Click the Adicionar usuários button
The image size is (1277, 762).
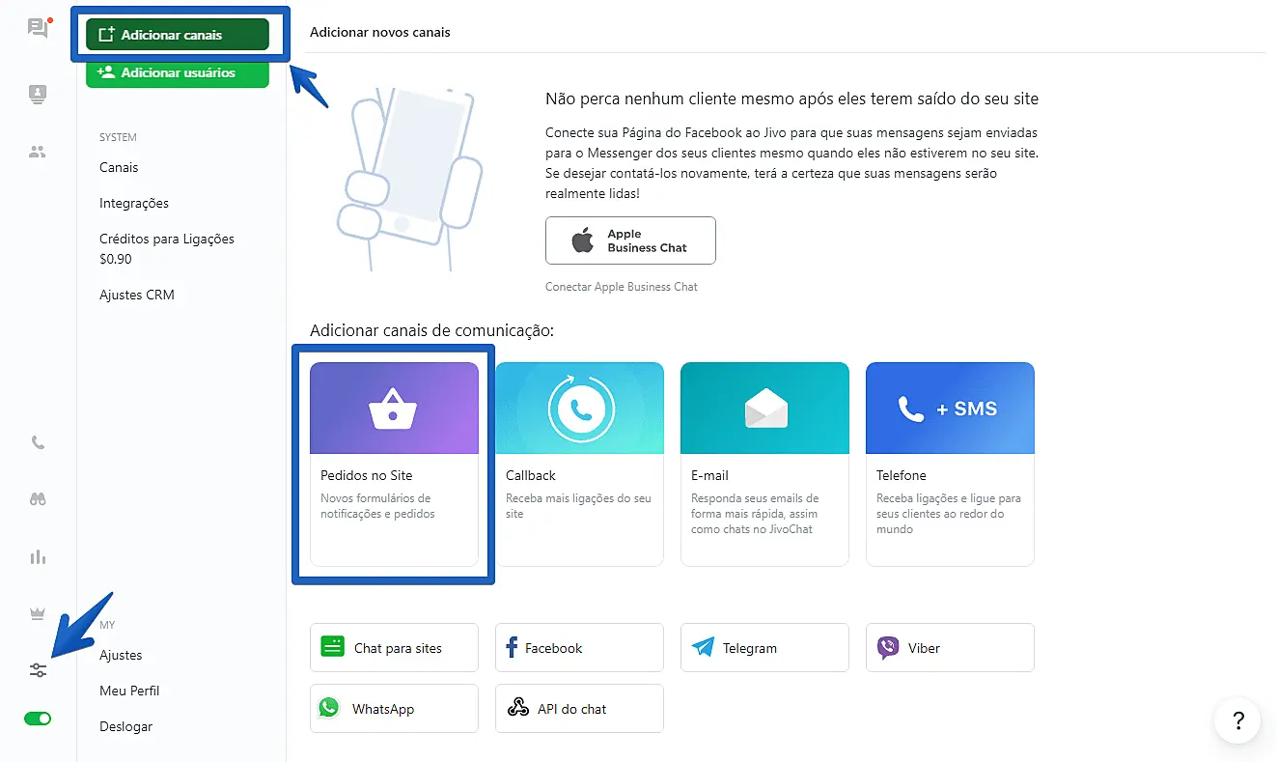pos(177,72)
